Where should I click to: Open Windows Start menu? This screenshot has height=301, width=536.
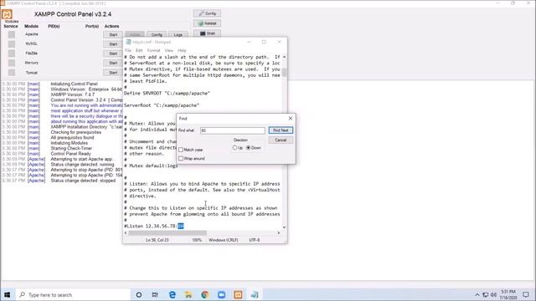[8, 294]
